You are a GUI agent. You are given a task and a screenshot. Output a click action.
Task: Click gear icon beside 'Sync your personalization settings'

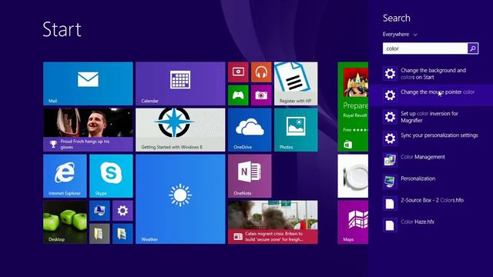[x=390, y=138]
